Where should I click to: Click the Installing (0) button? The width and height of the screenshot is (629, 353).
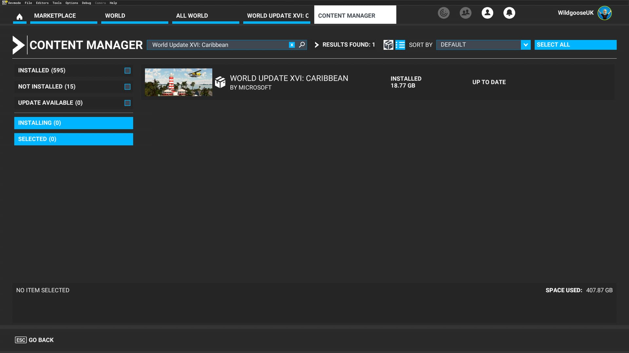pos(74,123)
